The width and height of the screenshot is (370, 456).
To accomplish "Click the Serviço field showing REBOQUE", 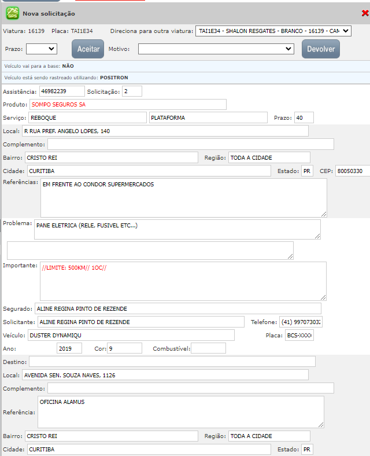I will (87, 118).
